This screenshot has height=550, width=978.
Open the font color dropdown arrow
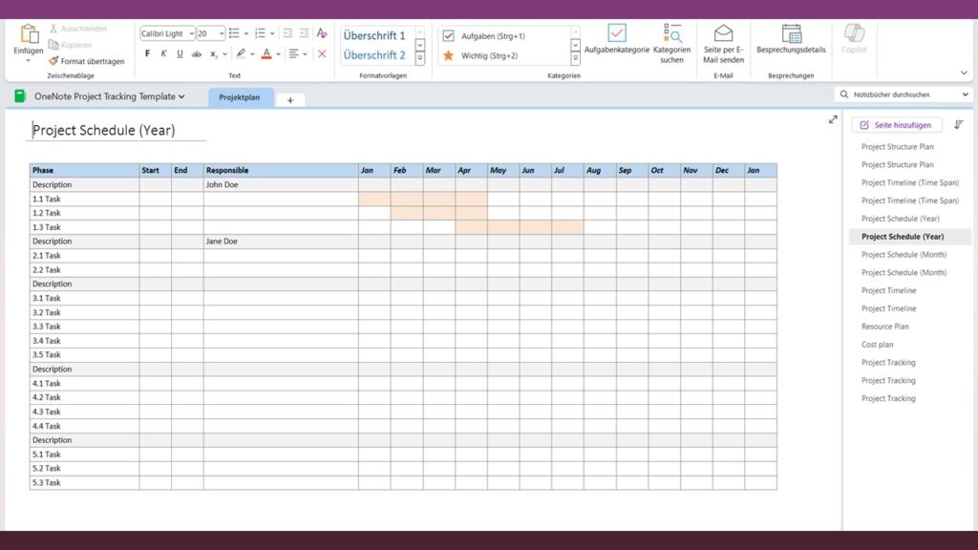coord(278,54)
